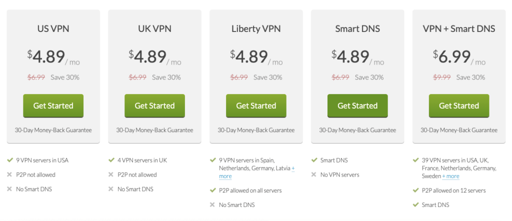Click the UK VPN No Smart DNS X icon
Screen dimensions: 512x221
[111, 189]
